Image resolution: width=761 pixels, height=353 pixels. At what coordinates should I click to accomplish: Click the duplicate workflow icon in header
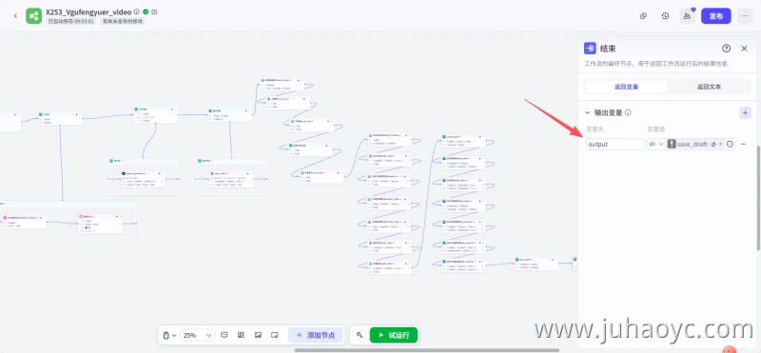pyautogui.click(x=643, y=16)
